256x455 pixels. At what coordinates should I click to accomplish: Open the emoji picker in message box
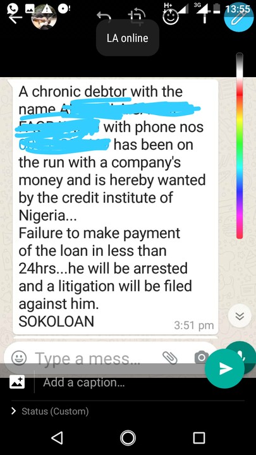click(x=19, y=358)
